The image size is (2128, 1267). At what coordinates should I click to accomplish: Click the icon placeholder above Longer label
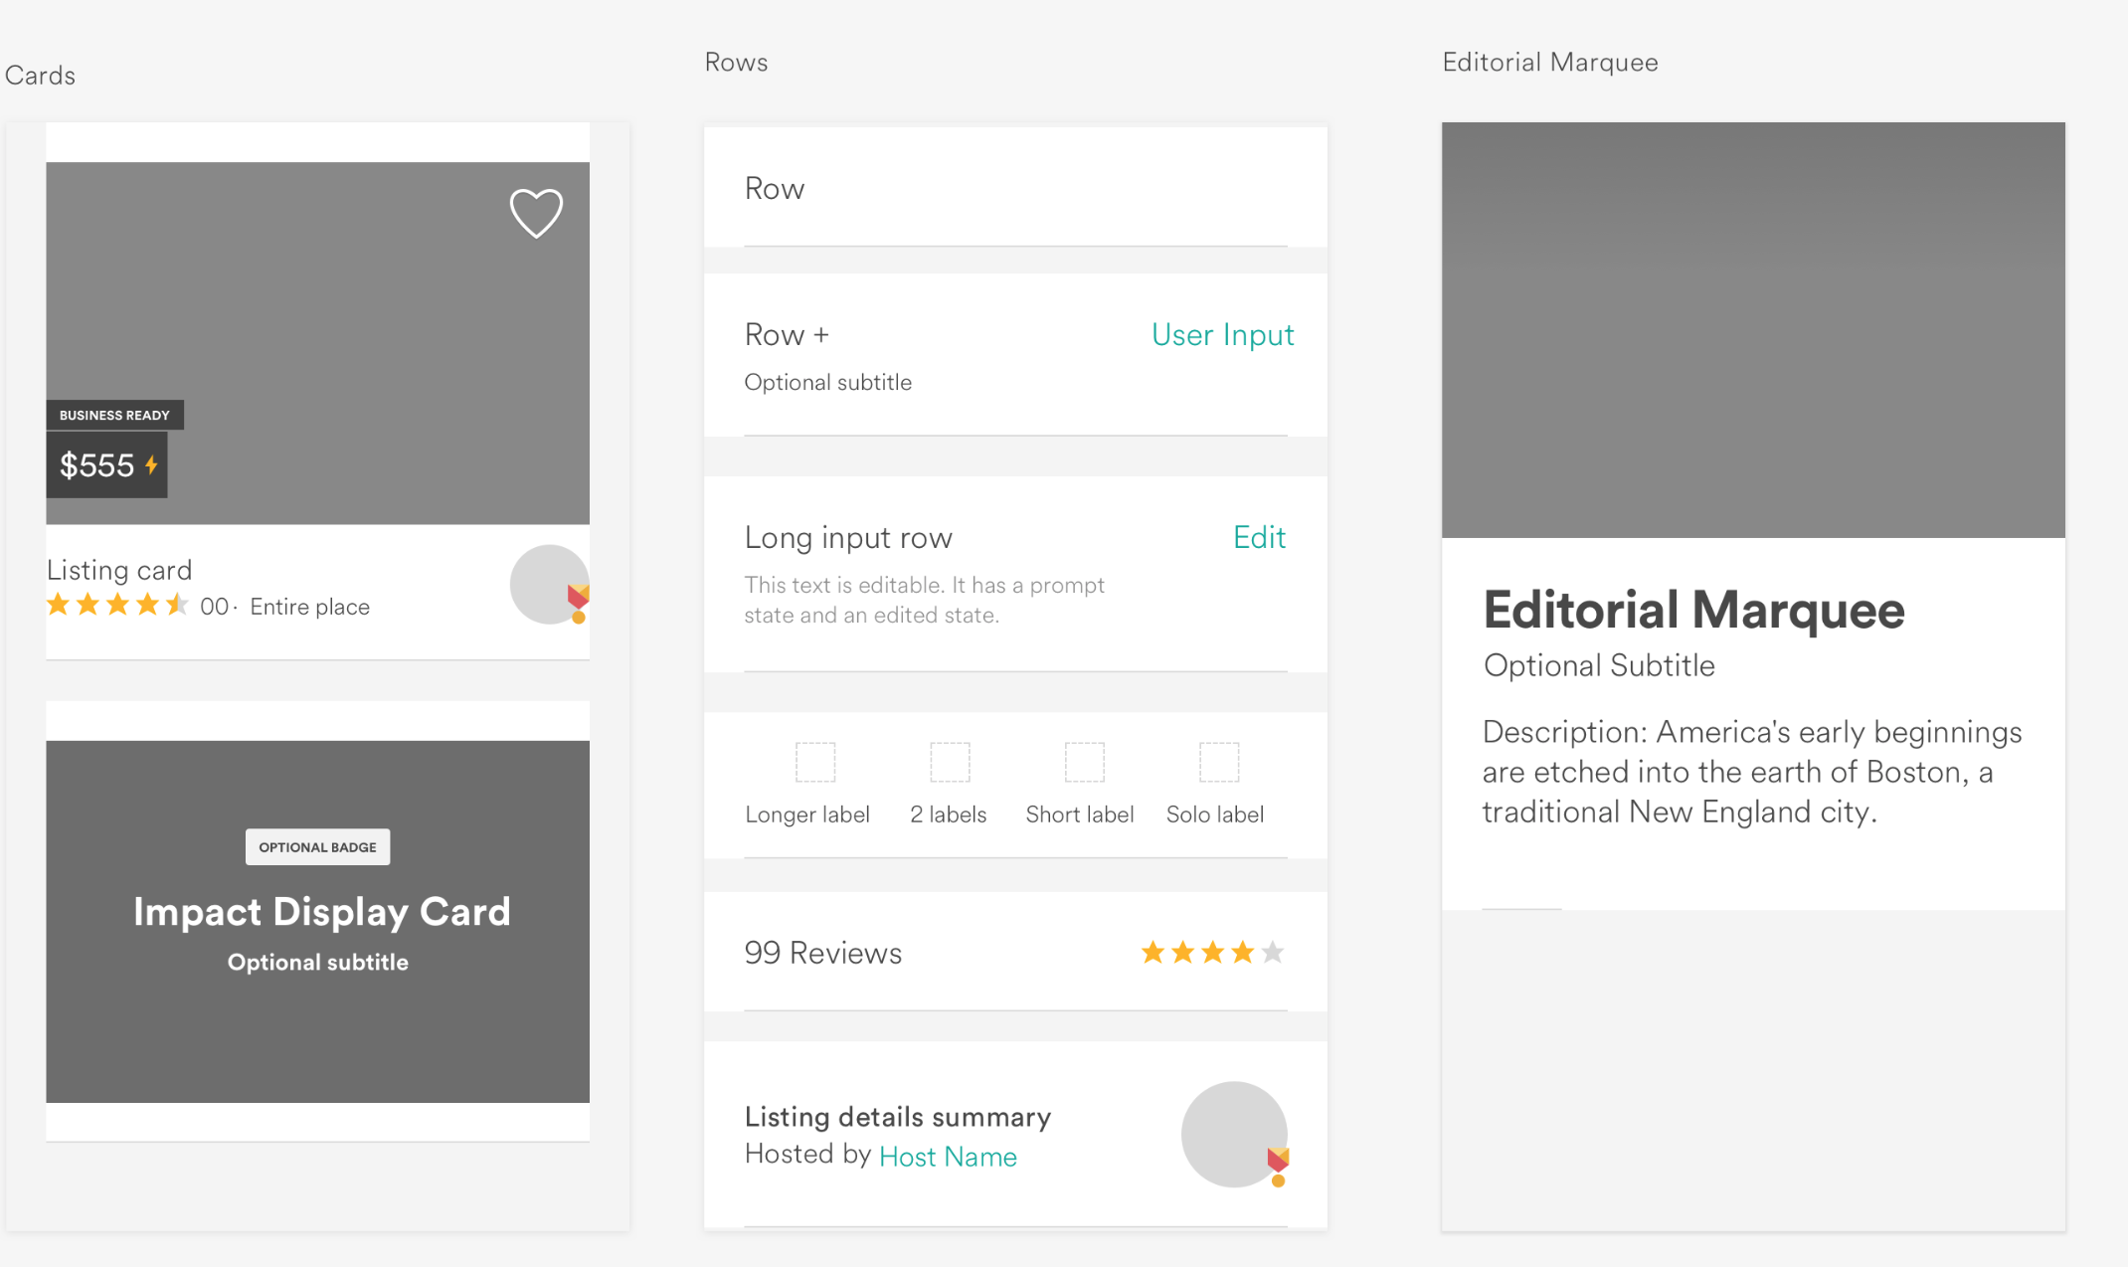[x=815, y=762]
